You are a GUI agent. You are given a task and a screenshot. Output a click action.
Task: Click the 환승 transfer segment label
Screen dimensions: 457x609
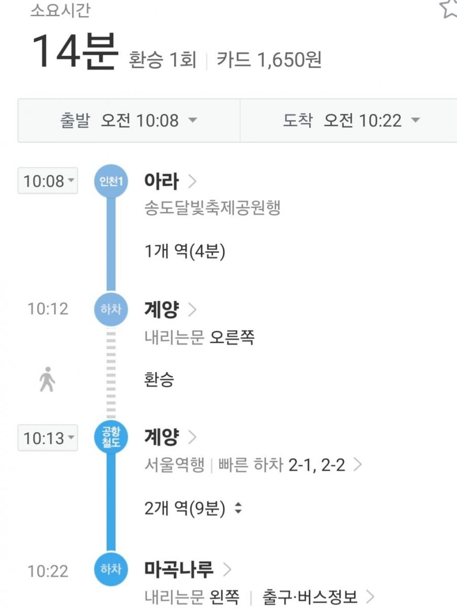[159, 380]
